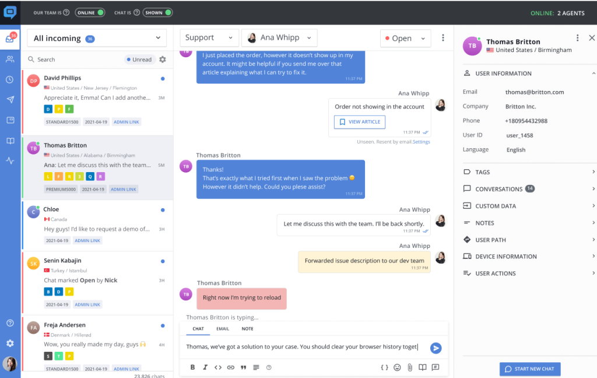Open the Ana Whipp assignee dropdown
Screen dimensions: 597x378
(279, 38)
